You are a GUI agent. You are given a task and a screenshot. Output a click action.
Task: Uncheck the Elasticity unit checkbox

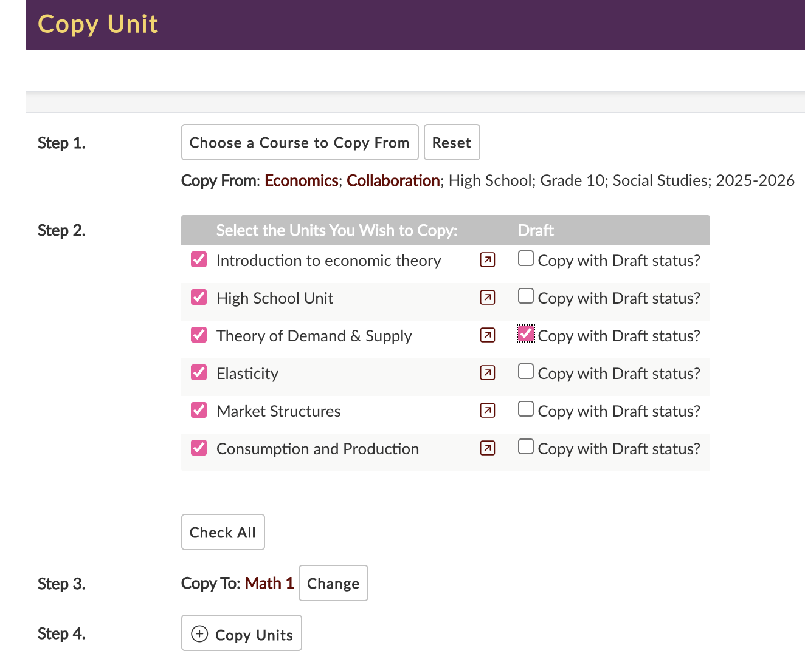point(199,372)
